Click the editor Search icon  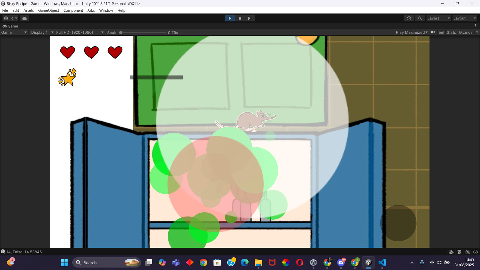point(420,18)
